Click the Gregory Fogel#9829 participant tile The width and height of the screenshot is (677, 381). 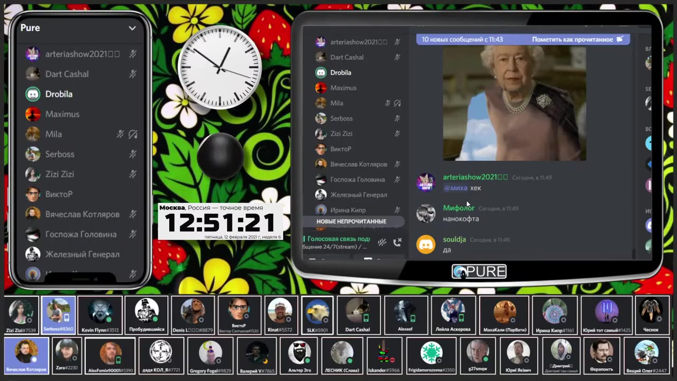210,356
